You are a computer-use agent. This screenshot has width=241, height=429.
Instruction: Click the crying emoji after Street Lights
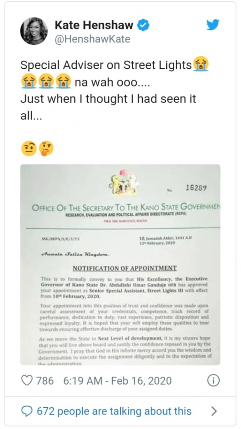pos(201,64)
